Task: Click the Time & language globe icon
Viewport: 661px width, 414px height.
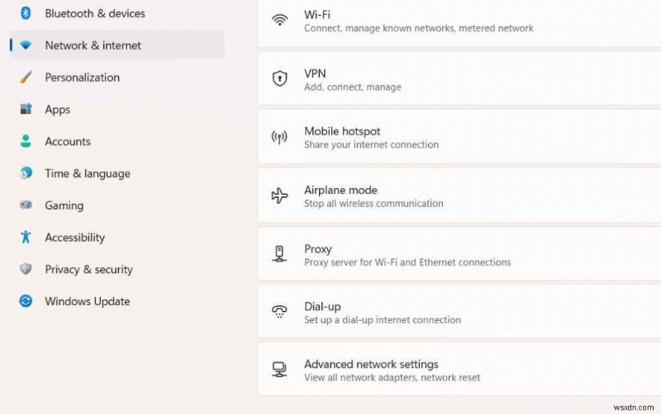Action: pyautogui.click(x=26, y=173)
